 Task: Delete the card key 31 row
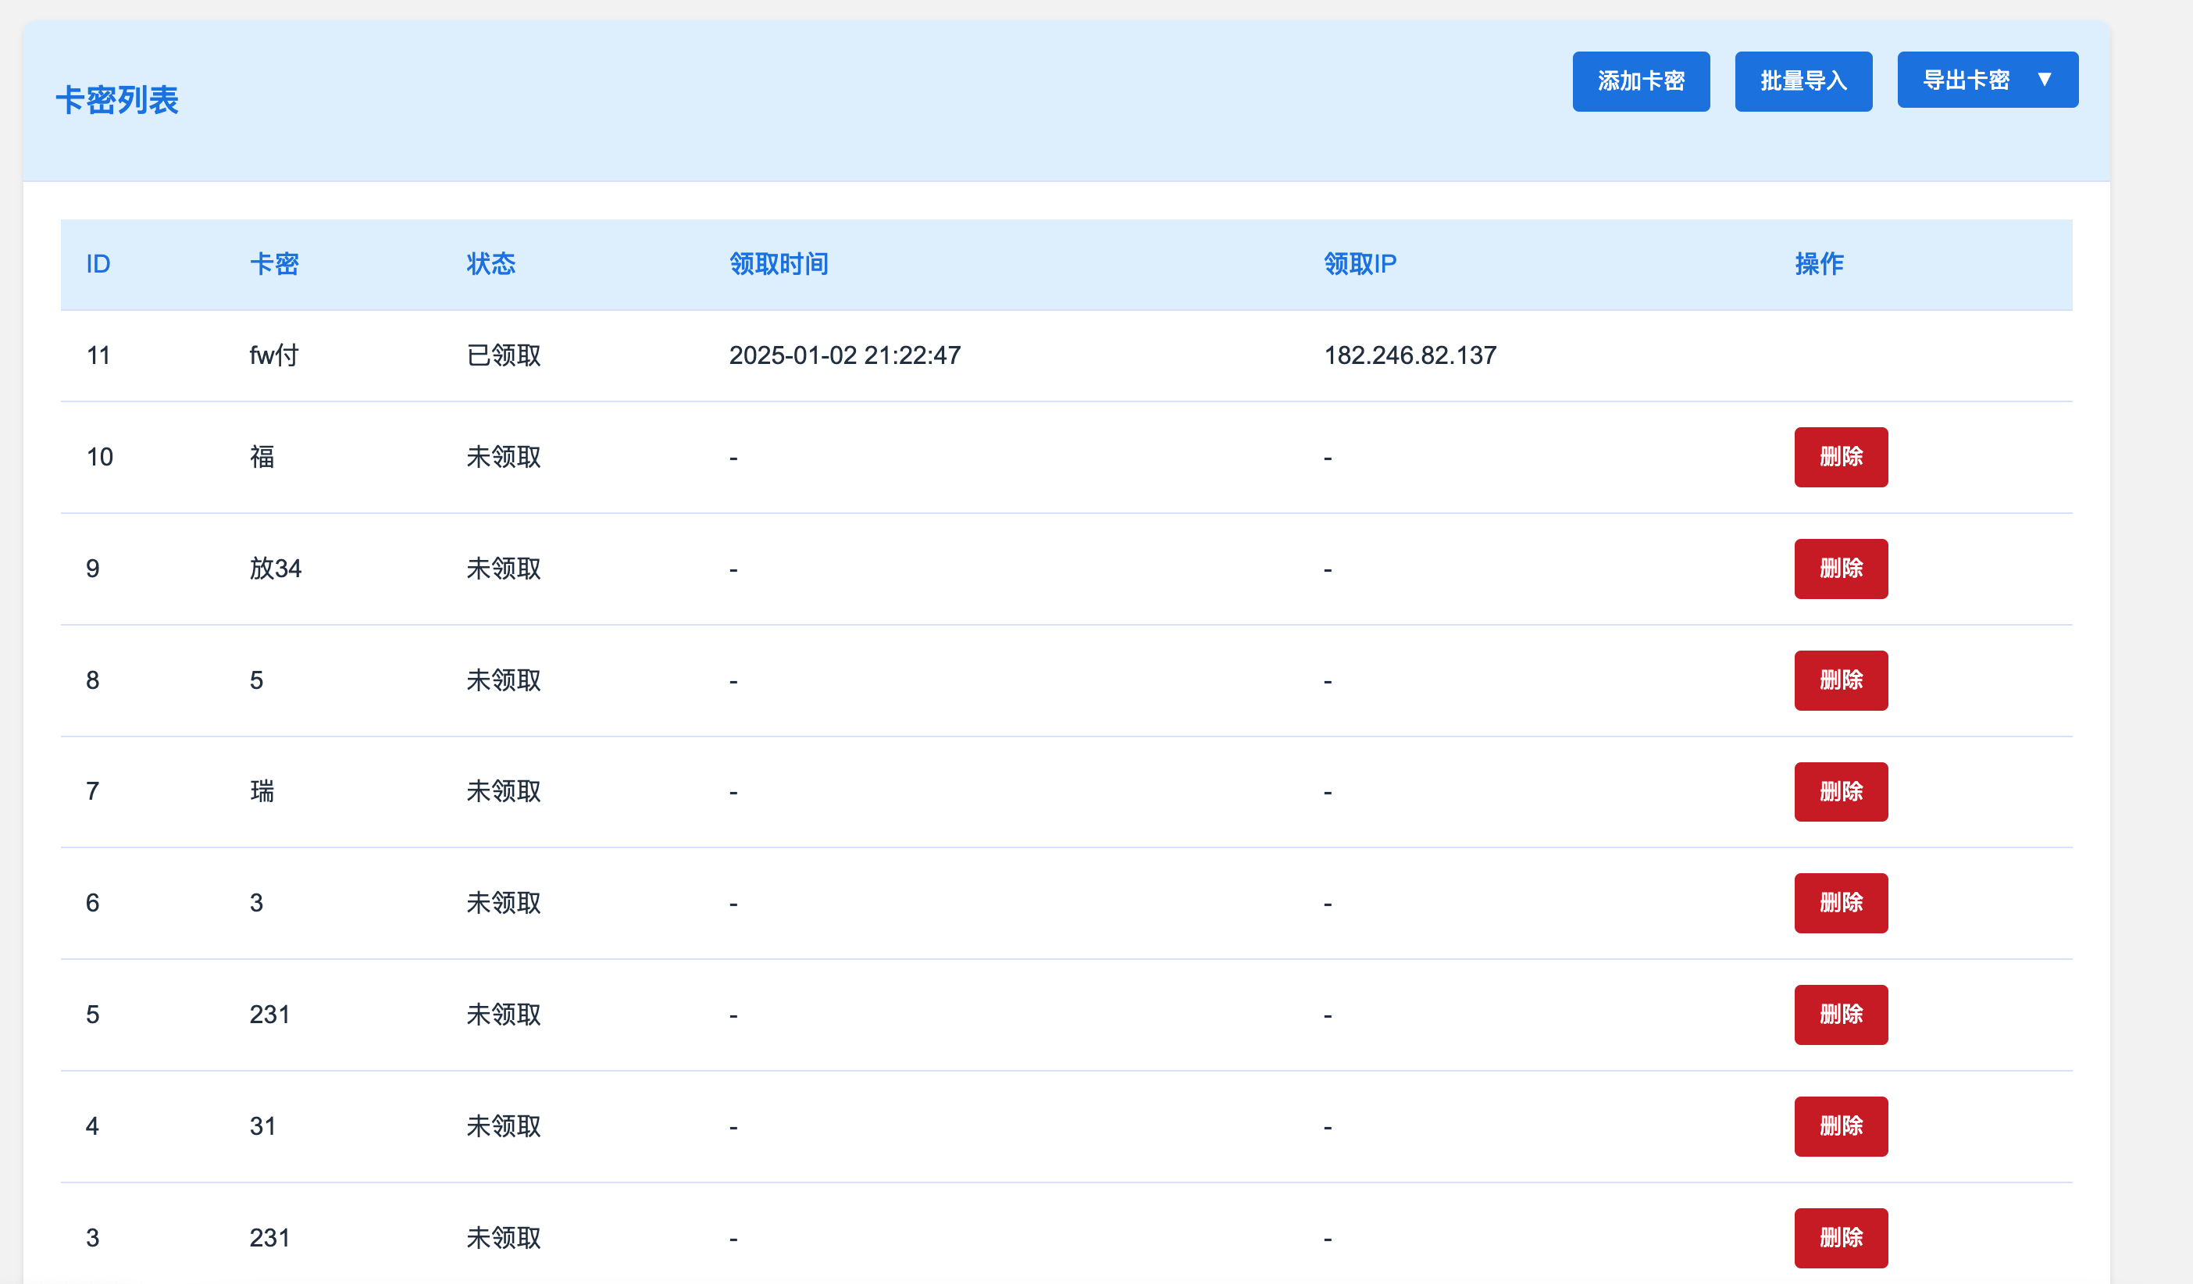click(x=1841, y=1125)
